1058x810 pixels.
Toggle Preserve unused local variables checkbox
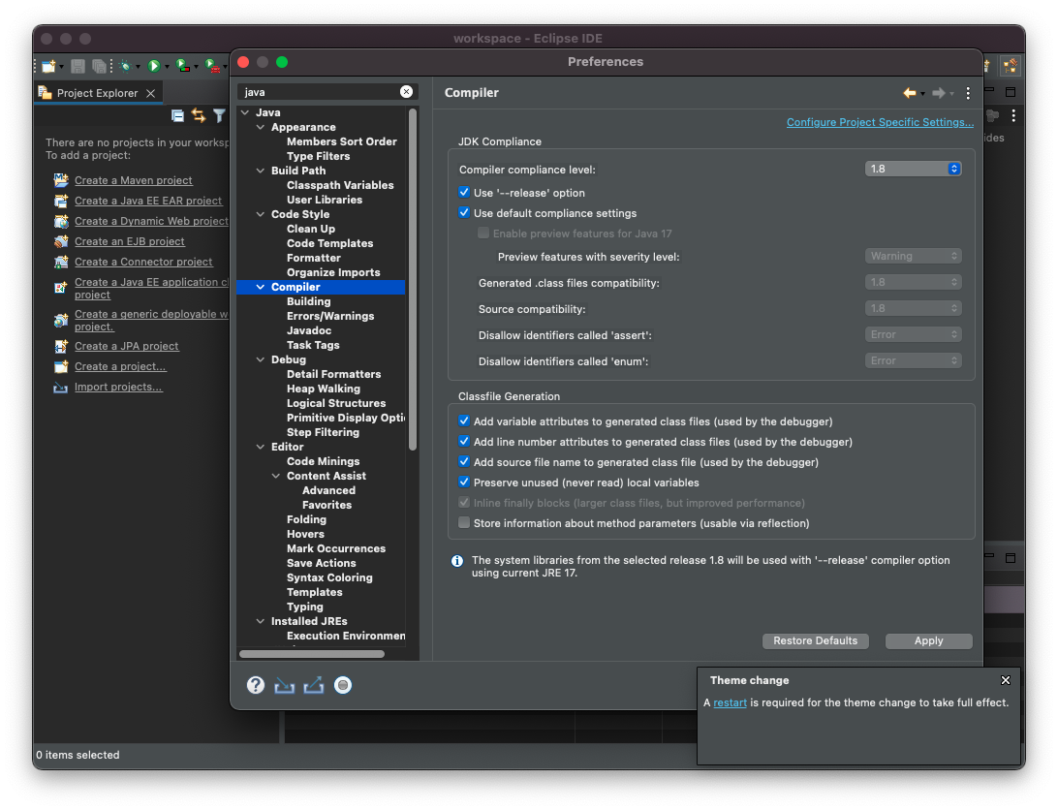pos(464,482)
